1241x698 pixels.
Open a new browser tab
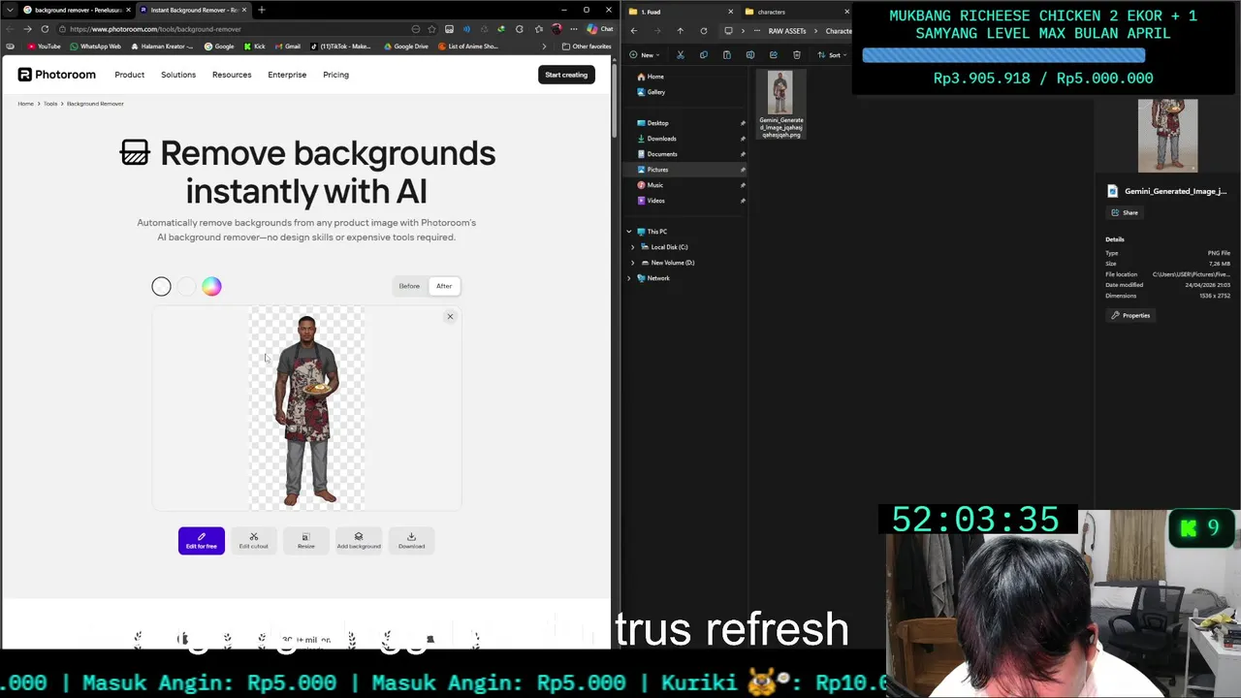[262, 10]
